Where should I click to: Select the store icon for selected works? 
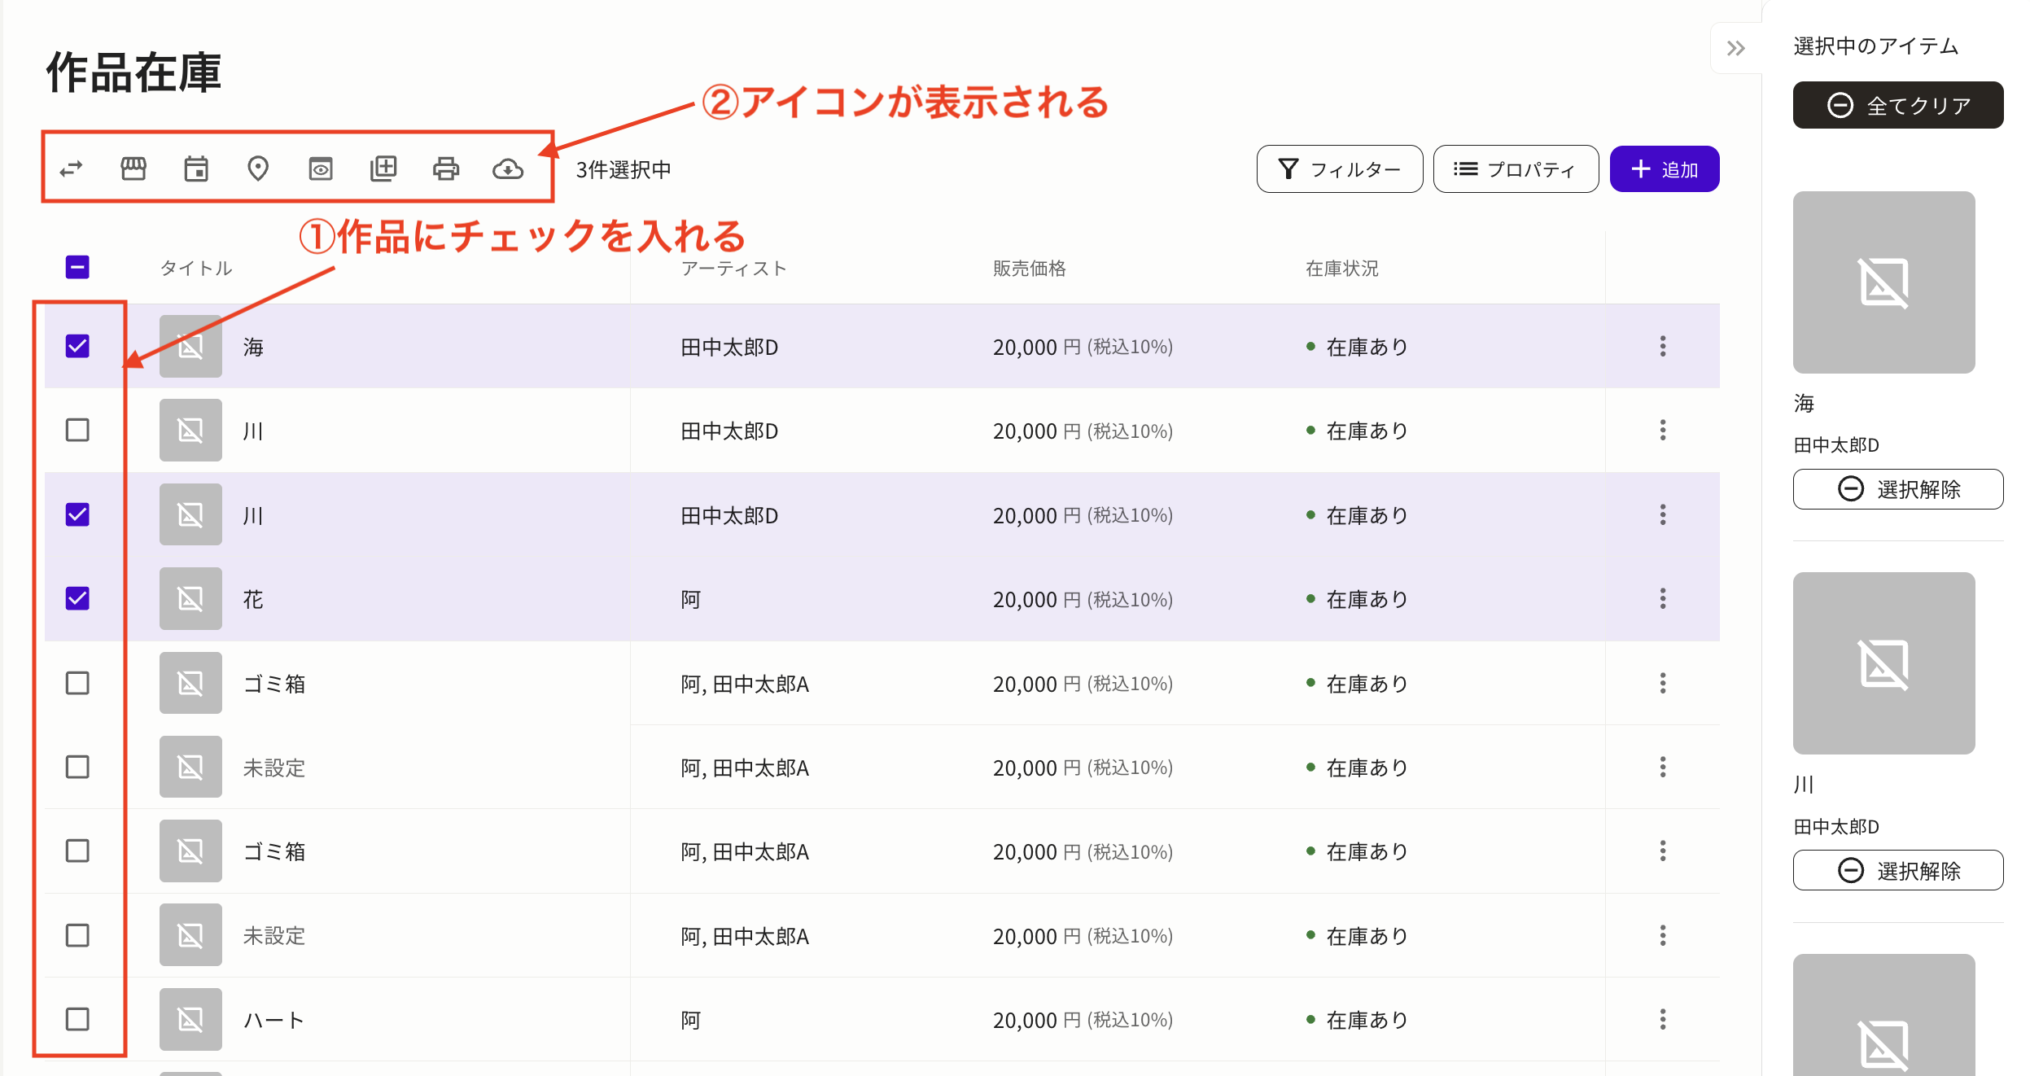click(x=134, y=168)
